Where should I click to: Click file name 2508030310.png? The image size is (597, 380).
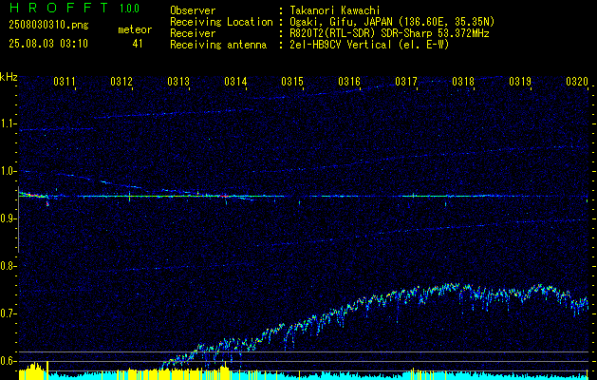(48, 26)
